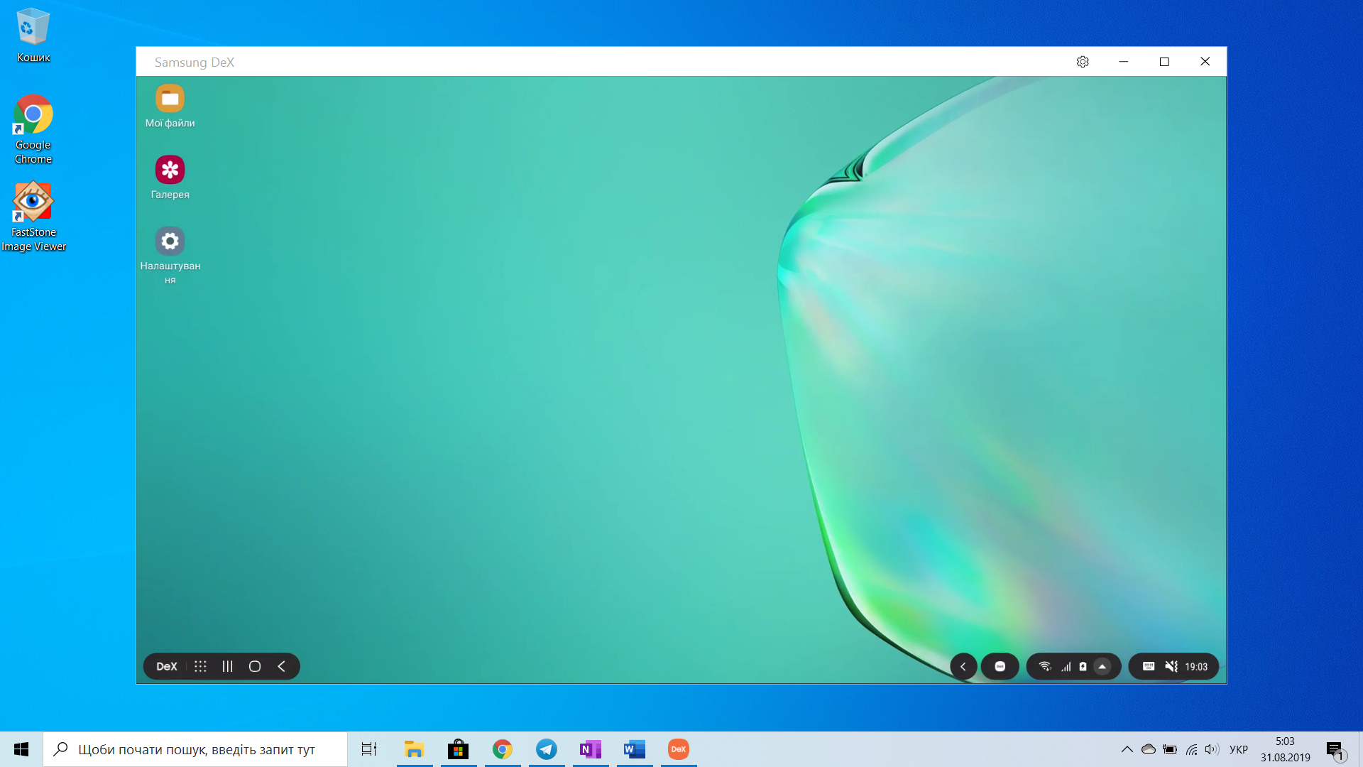This screenshot has height=767, width=1363.
Task: Expand DeX quick settings up arrow
Action: 1102,666
